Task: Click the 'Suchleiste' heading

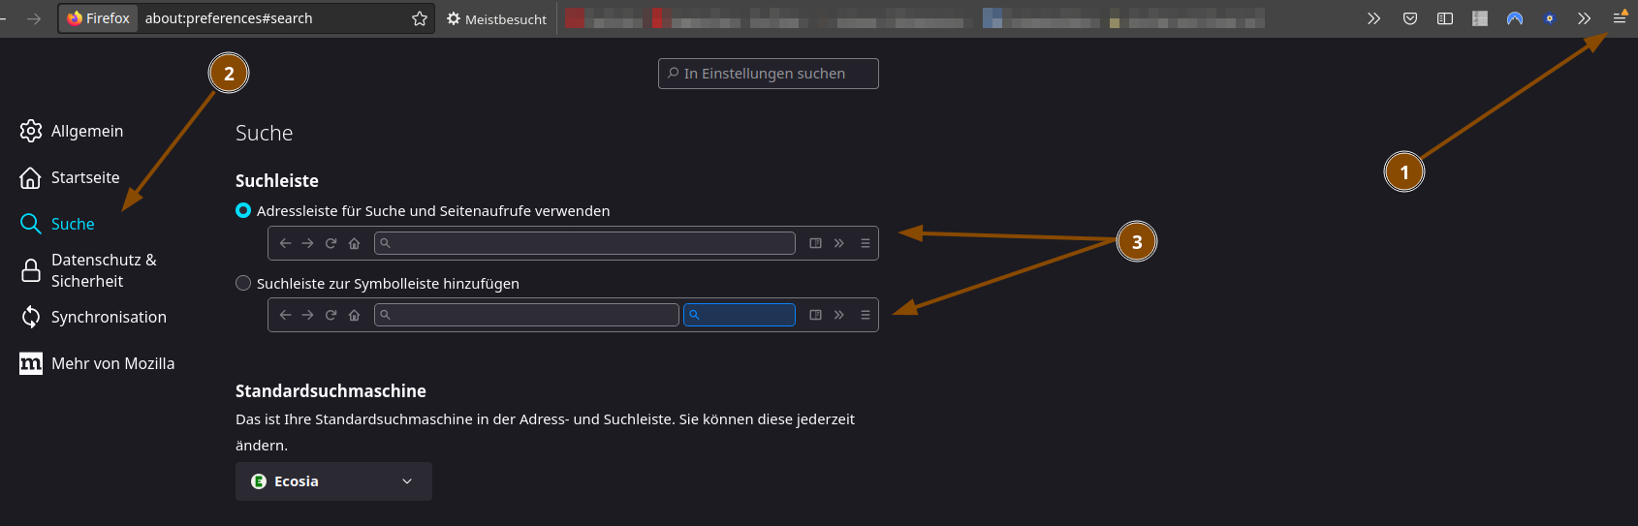Action: [x=277, y=180]
